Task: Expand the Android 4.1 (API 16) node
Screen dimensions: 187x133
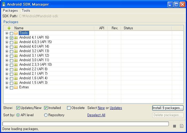Action: (x=7, y=38)
